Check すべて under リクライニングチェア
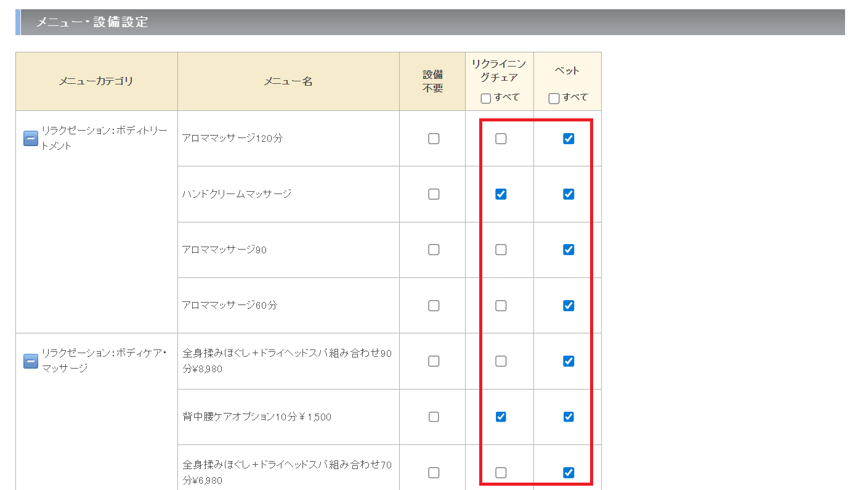This screenshot has height=490, width=858. [486, 98]
